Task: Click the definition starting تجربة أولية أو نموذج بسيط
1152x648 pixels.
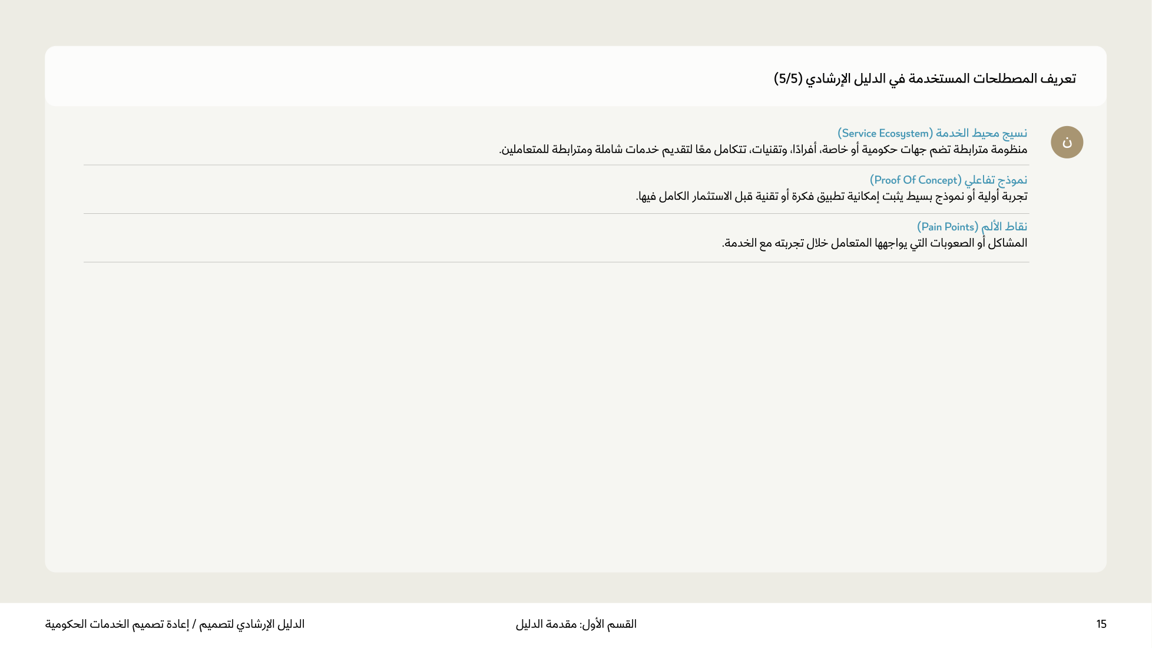Action: tap(832, 196)
